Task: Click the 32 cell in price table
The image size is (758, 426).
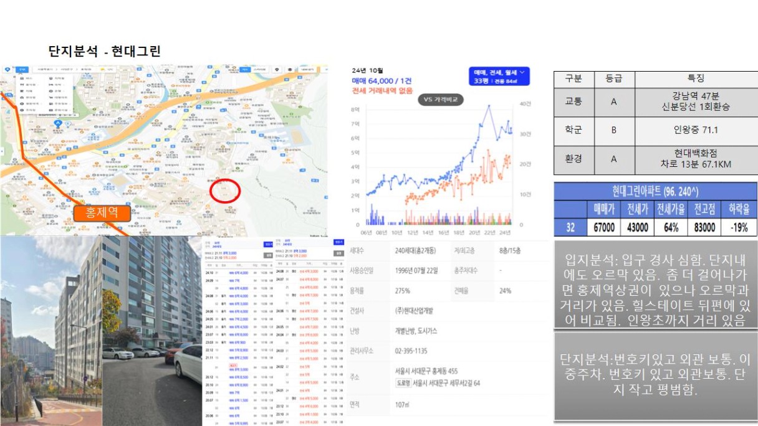Action: [x=570, y=227]
